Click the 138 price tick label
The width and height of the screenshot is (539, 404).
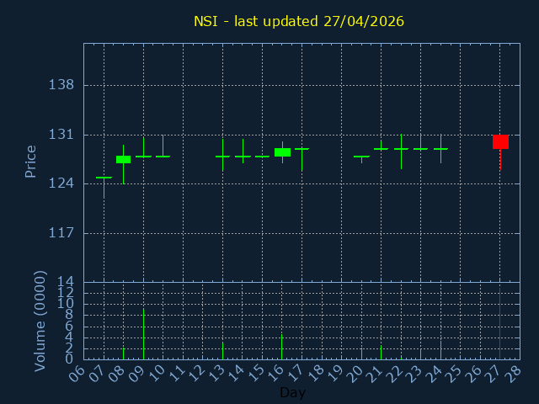(x=61, y=85)
